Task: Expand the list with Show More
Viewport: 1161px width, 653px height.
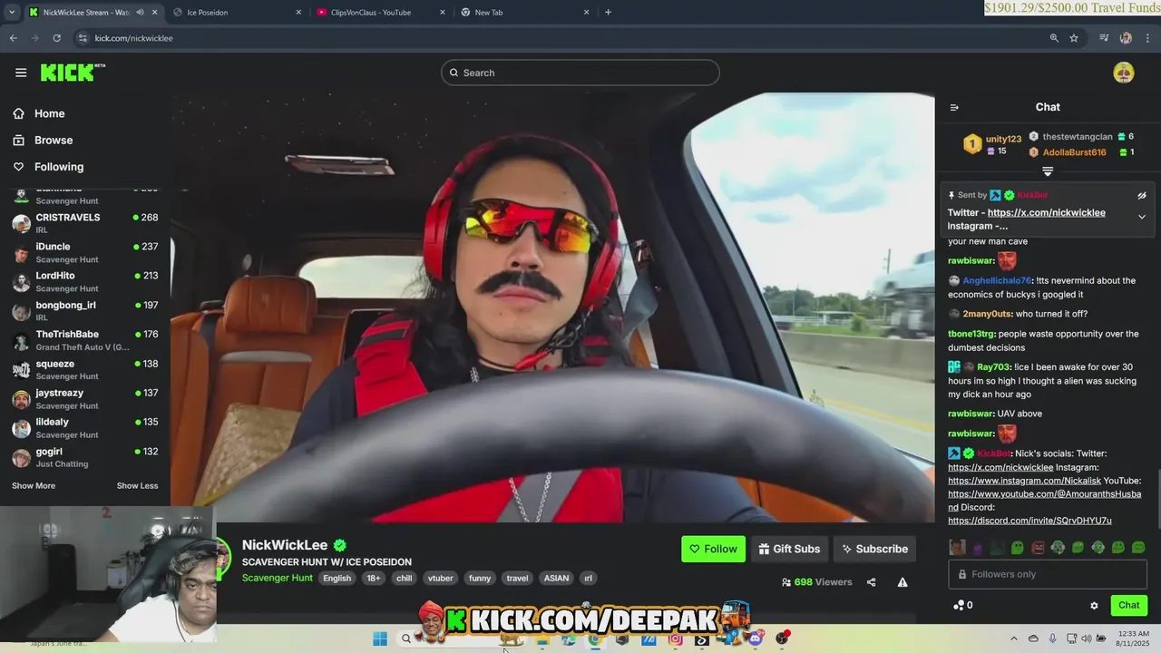Action: click(34, 486)
